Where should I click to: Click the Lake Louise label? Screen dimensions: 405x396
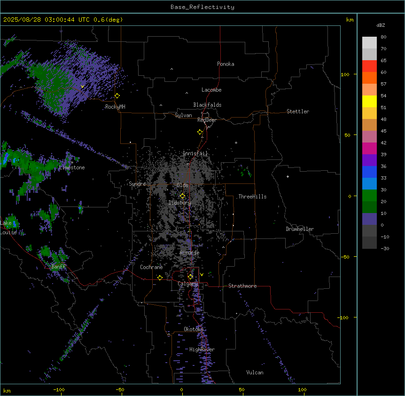pos(8,228)
